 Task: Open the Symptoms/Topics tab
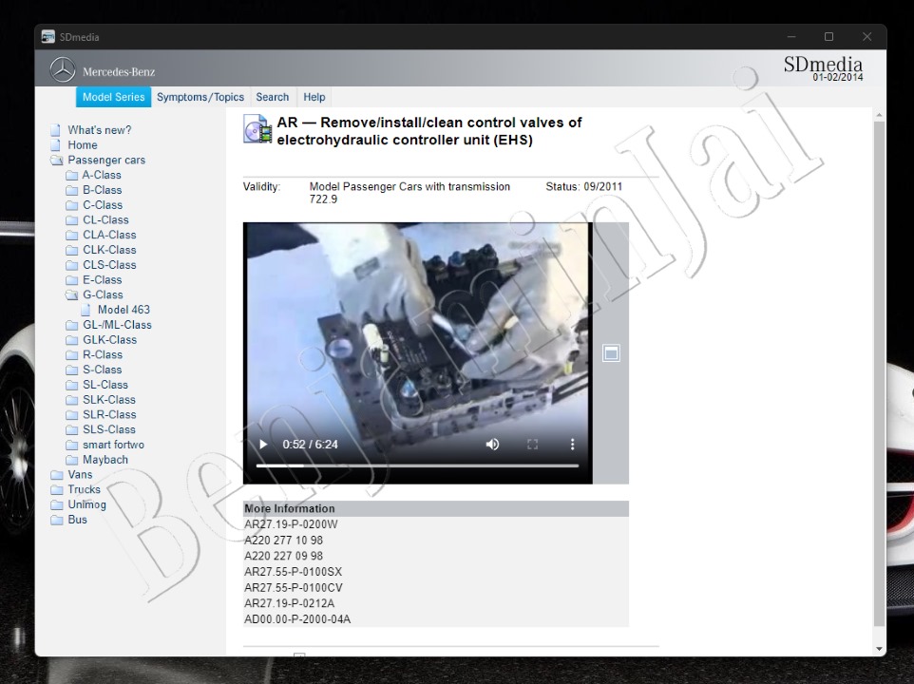(x=200, y=97)
